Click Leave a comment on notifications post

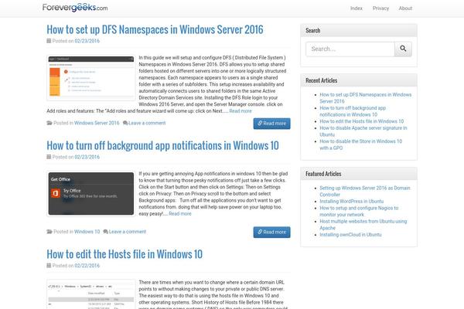[128, 232]
